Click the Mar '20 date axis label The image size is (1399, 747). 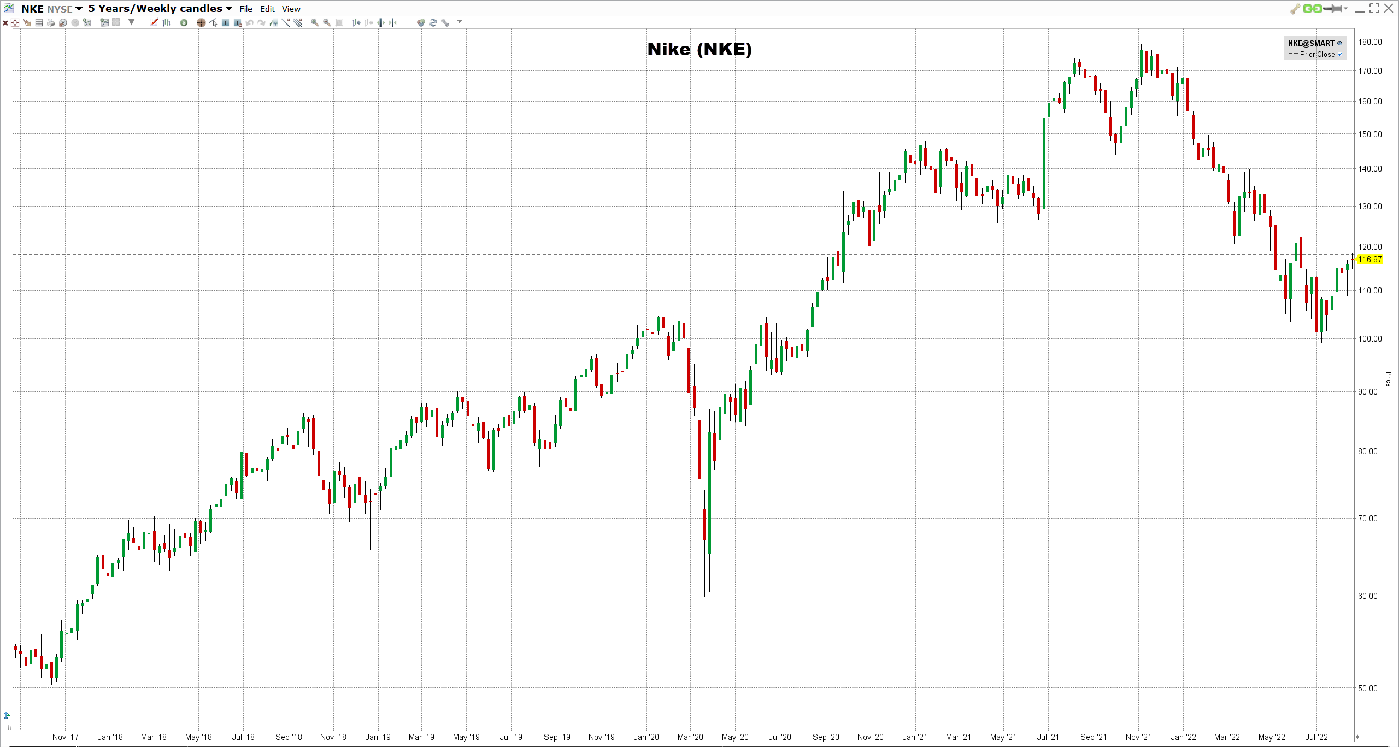point(690,737)
